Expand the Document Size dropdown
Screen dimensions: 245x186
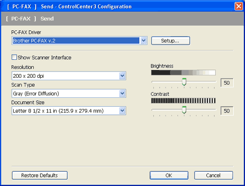click(x=122, y=111)
